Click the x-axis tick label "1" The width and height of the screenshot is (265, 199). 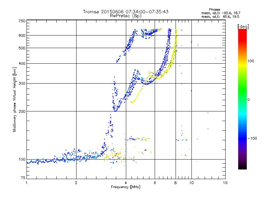click(x=26, y=183)
